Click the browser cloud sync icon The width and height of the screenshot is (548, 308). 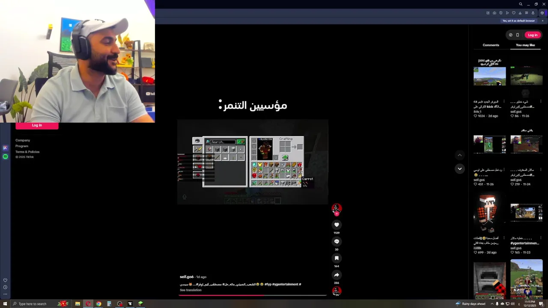(494, 13)
